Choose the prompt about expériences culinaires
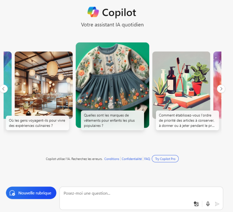 [x=37, y=123]
